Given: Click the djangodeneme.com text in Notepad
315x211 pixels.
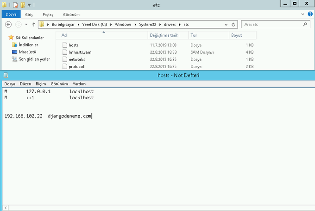Looking at the screenshot, I should click(69, 116).
